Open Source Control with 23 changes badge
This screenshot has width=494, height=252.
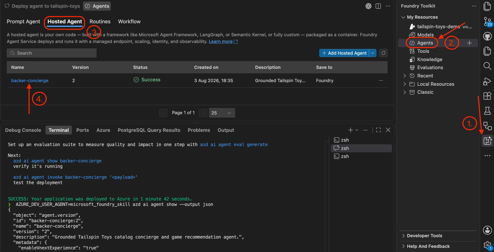pyautogui.click(x=487, y=21)
